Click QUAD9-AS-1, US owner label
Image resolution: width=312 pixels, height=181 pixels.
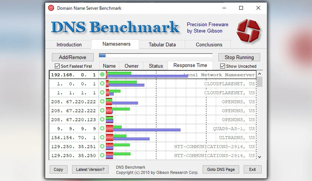click(x=234, y=129)
